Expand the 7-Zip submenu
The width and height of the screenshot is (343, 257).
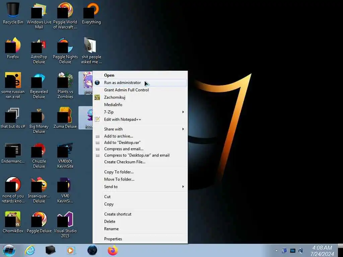coord(140,112)
